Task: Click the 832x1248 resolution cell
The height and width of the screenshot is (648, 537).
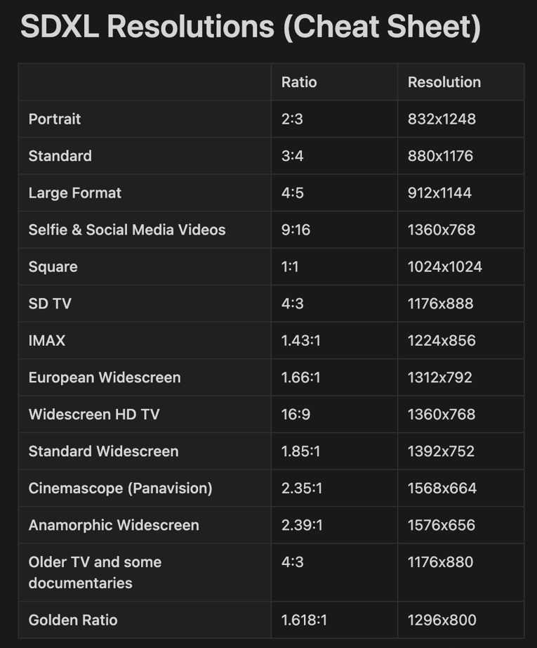Action: point(442,119)
